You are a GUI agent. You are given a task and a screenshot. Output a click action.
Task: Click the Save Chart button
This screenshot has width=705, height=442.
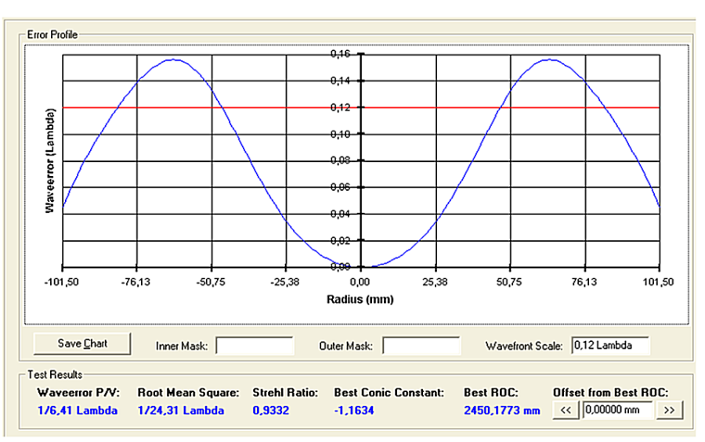tap(82, 343)
